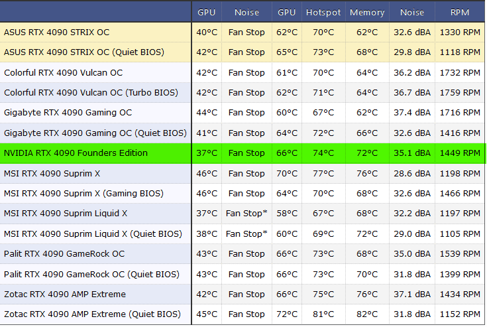This screenshot has height=327, width=487.
Task: Select the 81°C hotspot temperature
Action: tap(323, 314)
